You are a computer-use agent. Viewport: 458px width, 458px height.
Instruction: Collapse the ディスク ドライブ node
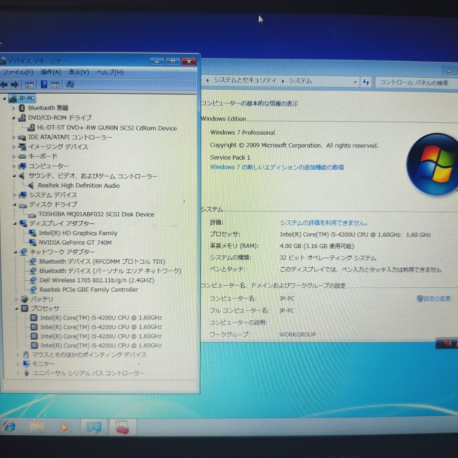[15, 205]
